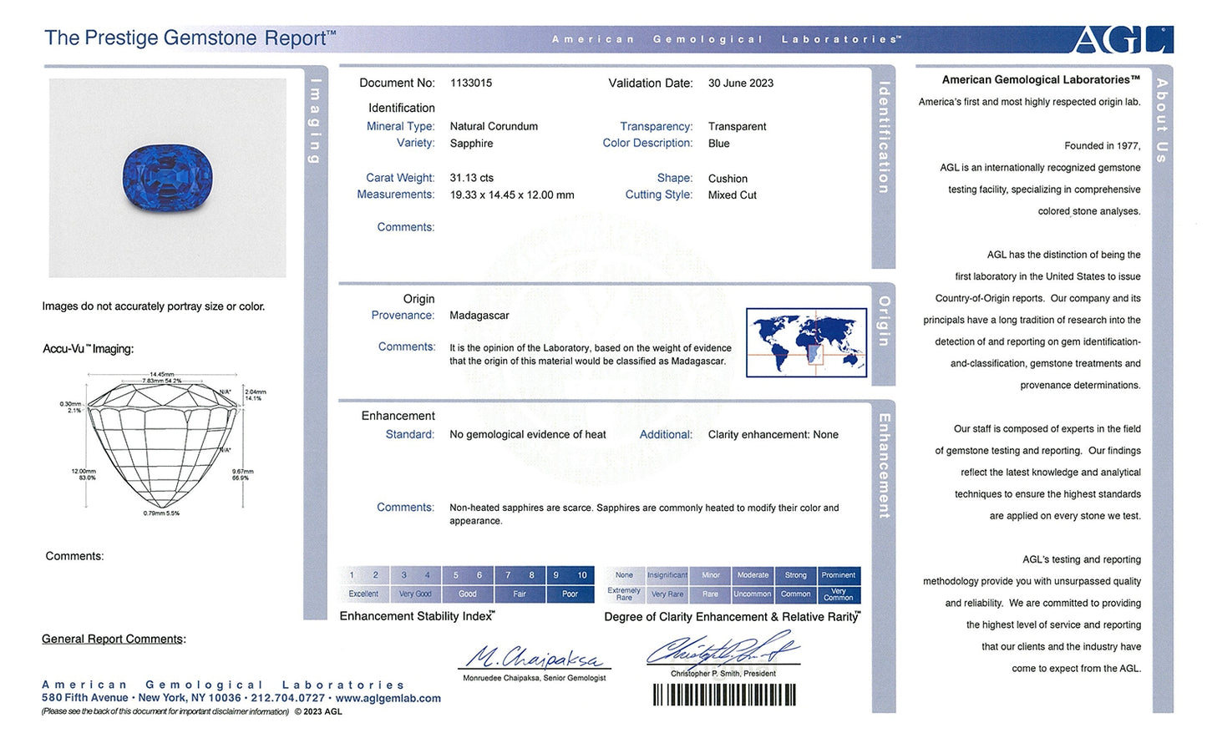Open the blue sapphire photo

(x=167, y=178)
